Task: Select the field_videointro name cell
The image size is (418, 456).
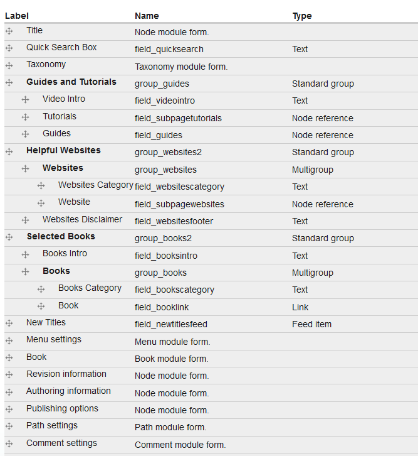Action: click(165, 101)
